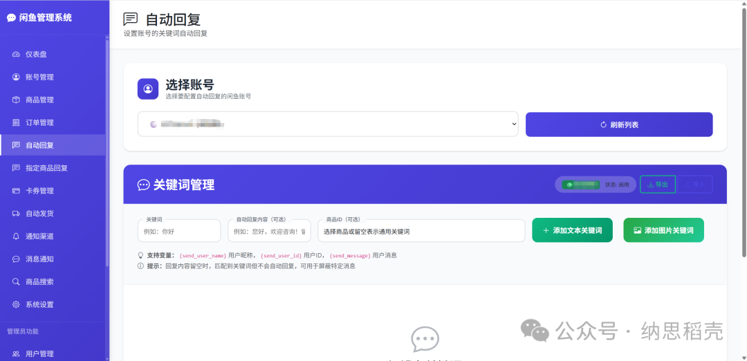Click the 账号管理 person icon
This screenshot has height=361, width=747.
pyautogui.click(x=16, y=77)
